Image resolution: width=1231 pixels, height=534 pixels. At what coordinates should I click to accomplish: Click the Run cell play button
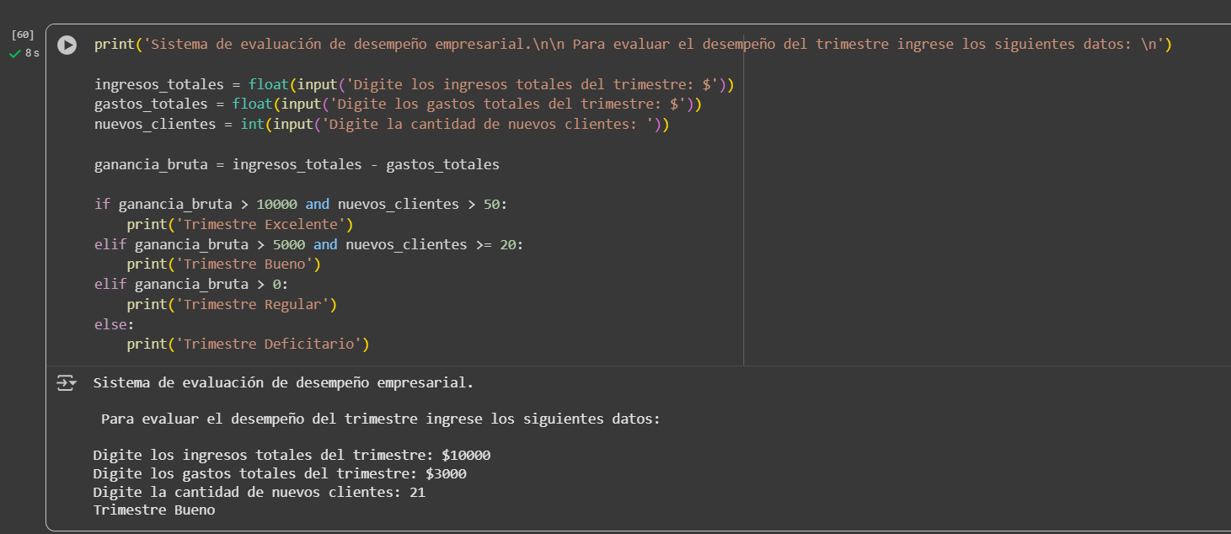click(x=67, y=45)
